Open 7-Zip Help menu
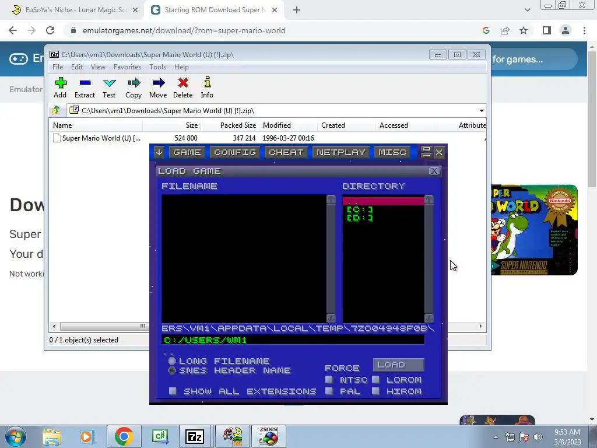The width and height of the screenshot is (597, 448). coord(181,67)
